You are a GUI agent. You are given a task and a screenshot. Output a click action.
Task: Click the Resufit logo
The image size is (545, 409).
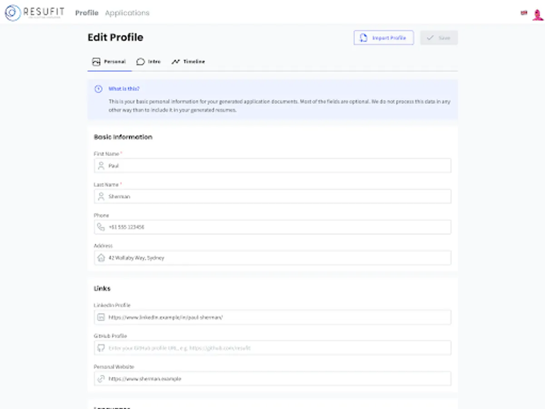[35, 13]
